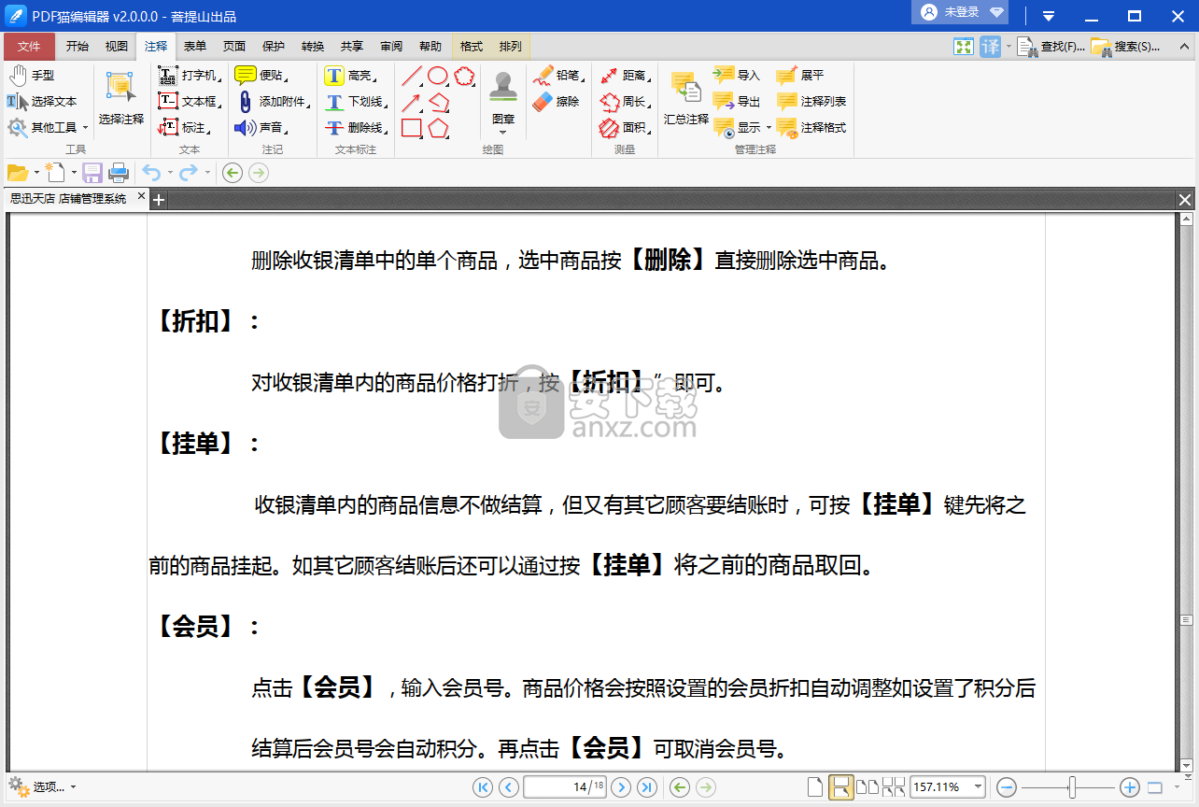The width and height of the screenshot is (1199, 807).
Task: Toggle continuous page layout view
Action: pos(840,787)
